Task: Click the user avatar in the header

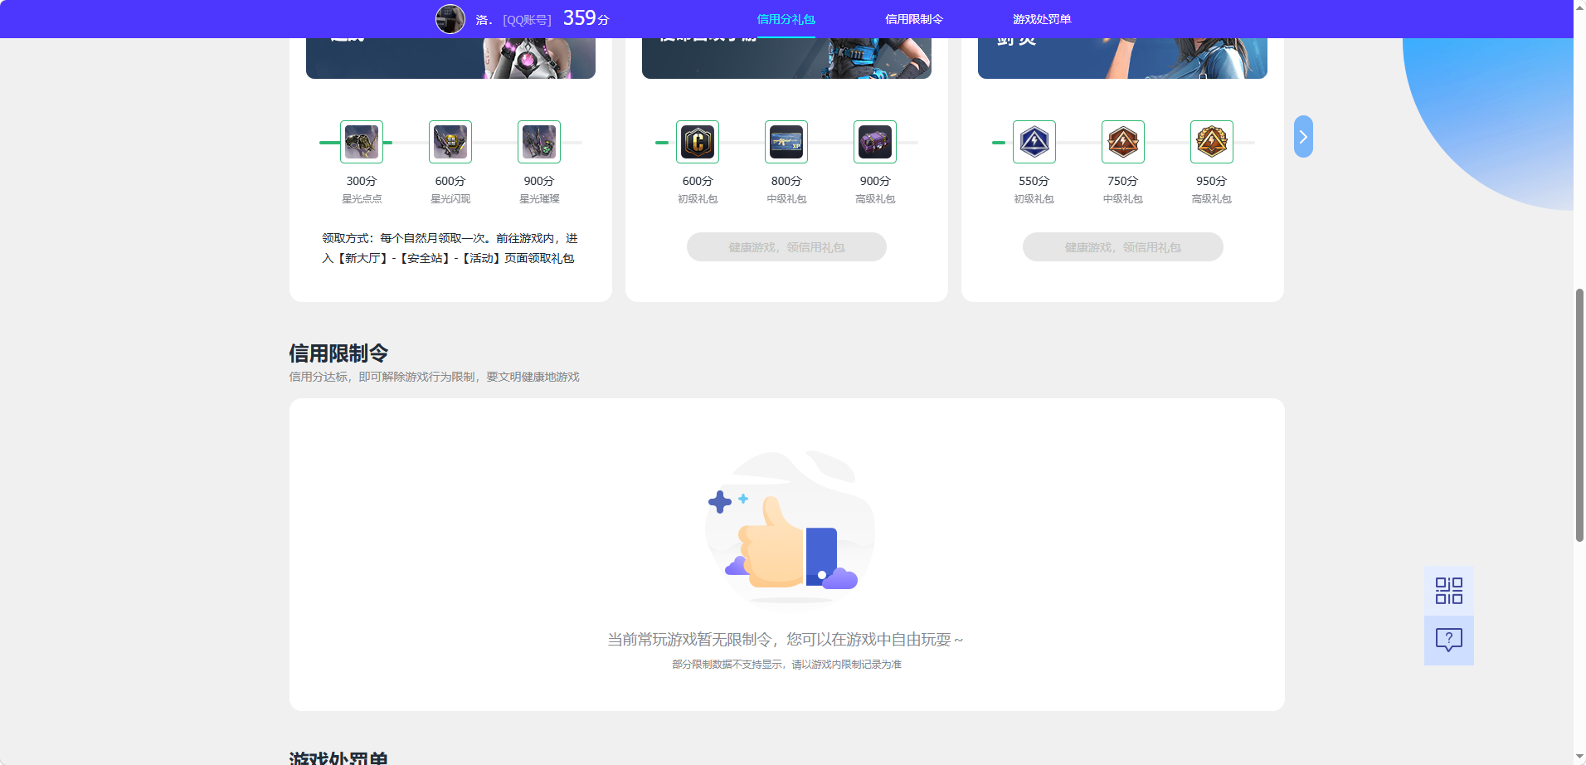Action: coord(450,19)
